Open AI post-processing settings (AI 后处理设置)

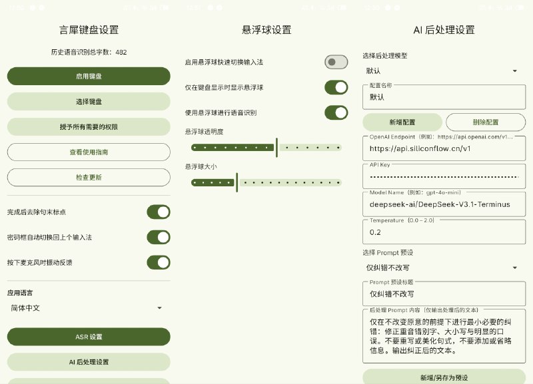pyautogui.click(x=89, y=362)
